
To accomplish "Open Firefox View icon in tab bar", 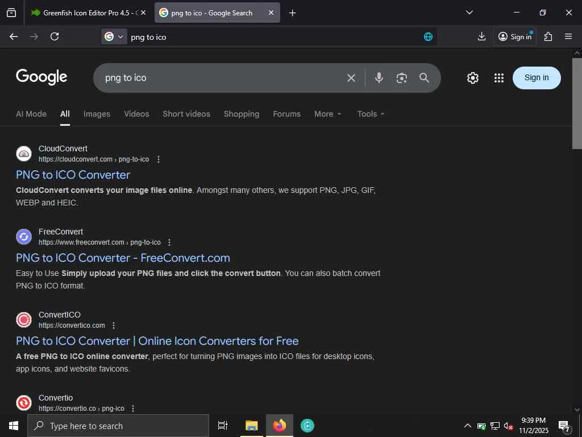I will 11,13.
